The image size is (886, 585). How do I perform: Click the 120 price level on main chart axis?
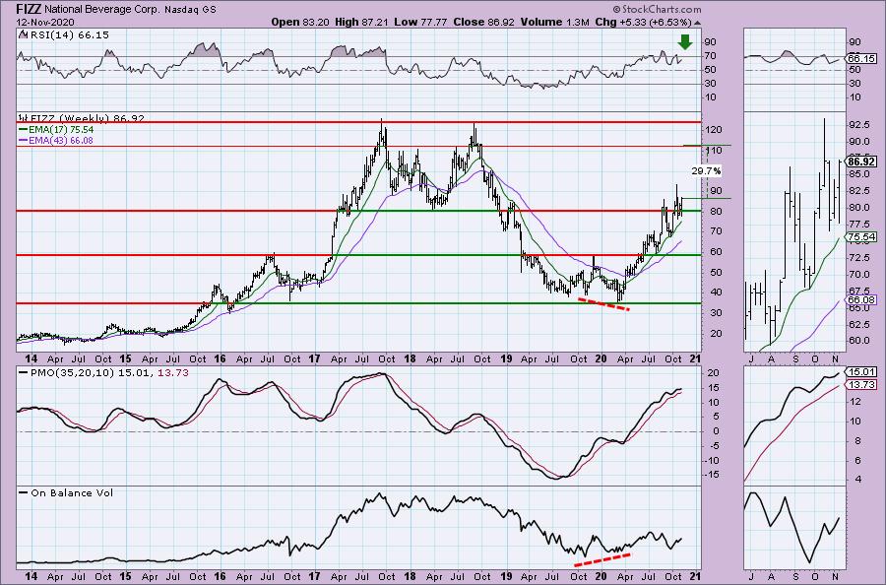click(x=715, y=130)
